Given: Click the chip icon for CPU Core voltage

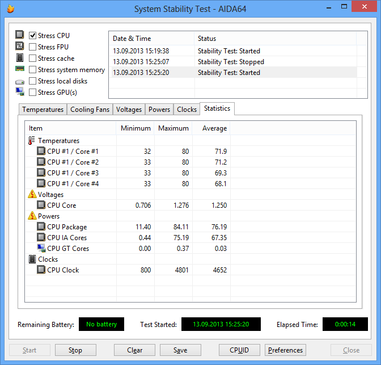Looking at the screenshot, I should coord(41,205).
